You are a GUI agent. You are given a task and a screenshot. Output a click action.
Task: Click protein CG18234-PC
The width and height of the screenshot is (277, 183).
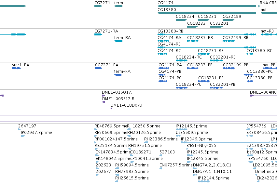(x=182, y=88)
